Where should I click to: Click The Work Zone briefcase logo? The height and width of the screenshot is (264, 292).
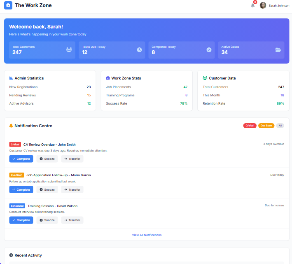tap(8, 5)
